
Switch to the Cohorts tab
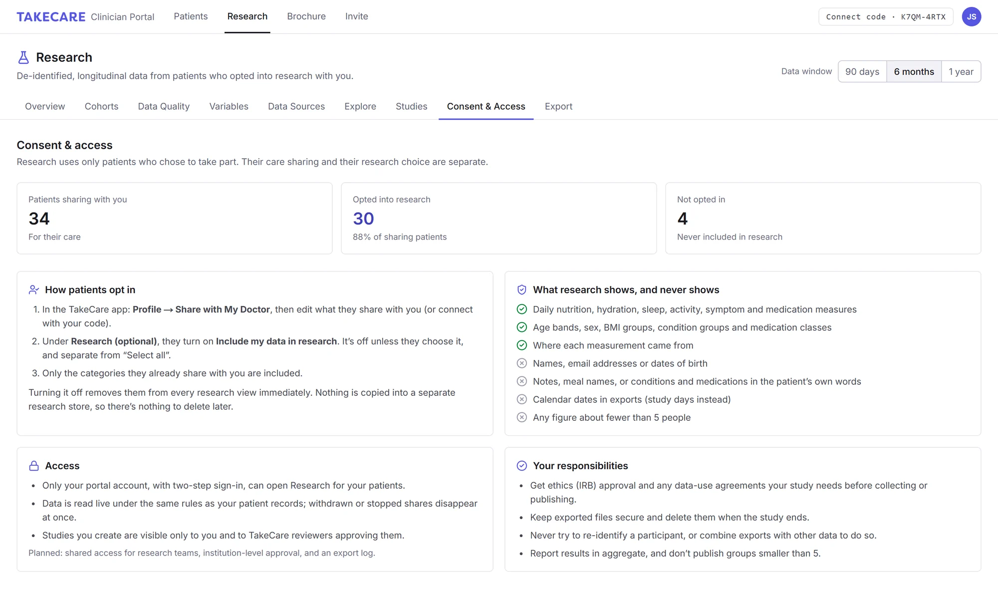[101, 106]
